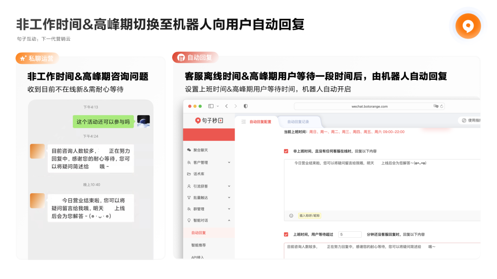The width and height of the screenshot is (497, 279).
Task: Collapse the 智能对话 menu chevron
Action: (x=229, y=220)
